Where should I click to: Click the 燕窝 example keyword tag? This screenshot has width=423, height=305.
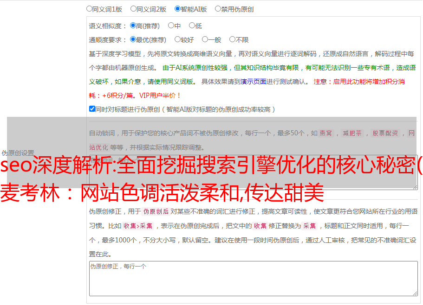(x=325, y=133)
